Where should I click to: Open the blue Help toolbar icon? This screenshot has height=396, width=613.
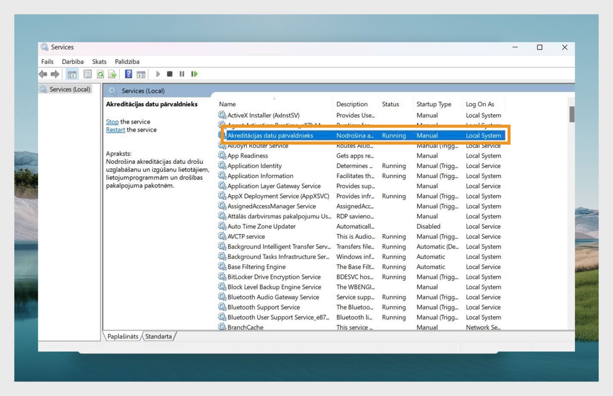(128, 74)
